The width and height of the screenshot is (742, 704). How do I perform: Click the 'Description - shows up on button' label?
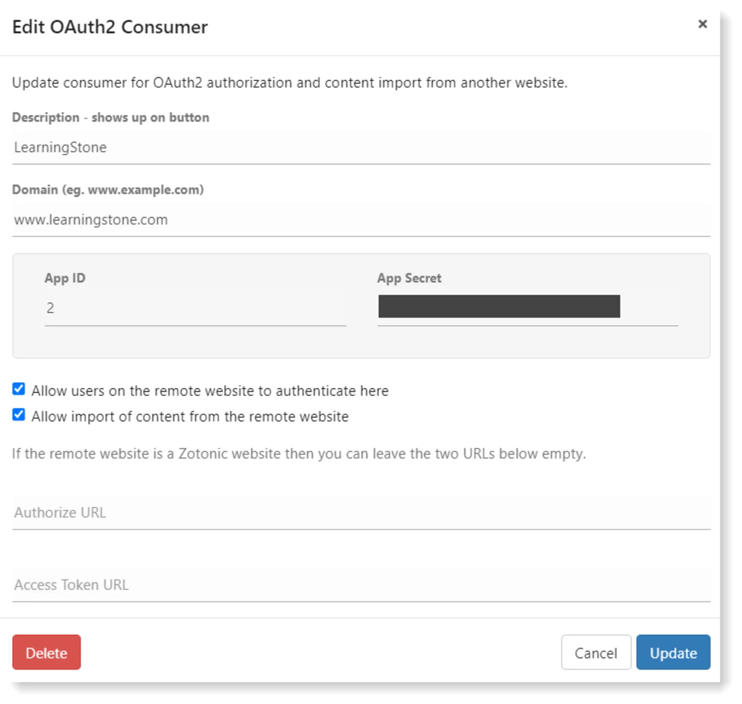(110, 117)
